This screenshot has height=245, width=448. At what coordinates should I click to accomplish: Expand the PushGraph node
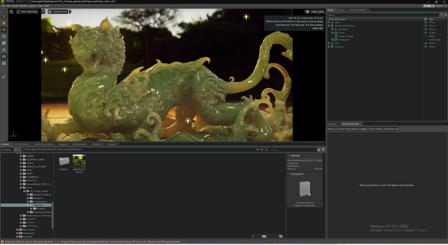coord(332,40)
